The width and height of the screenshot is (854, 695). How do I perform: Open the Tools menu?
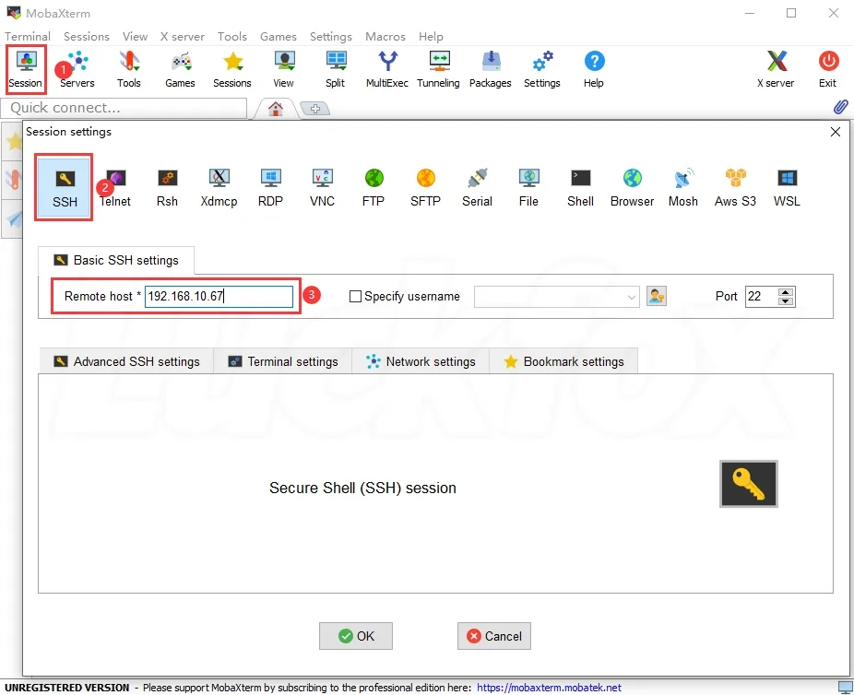pos(232,37)
